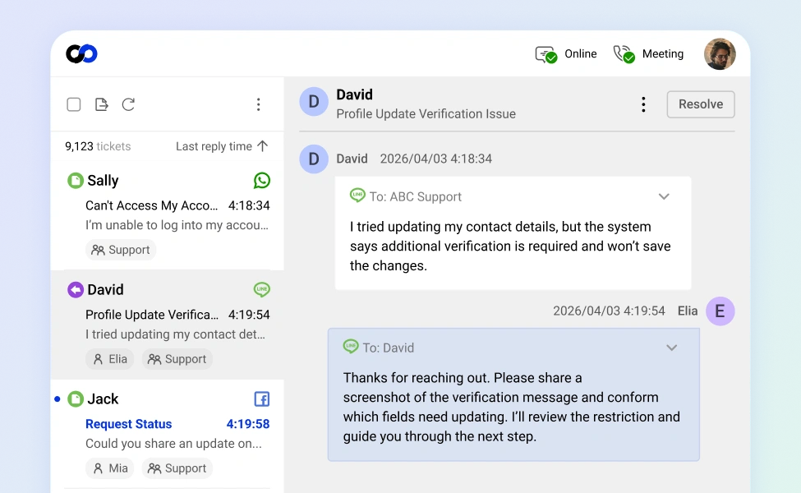Click Mia assignee tag on Jack's ticket
The width and height of the screenshot is (801, 493).
coord(110,468)
